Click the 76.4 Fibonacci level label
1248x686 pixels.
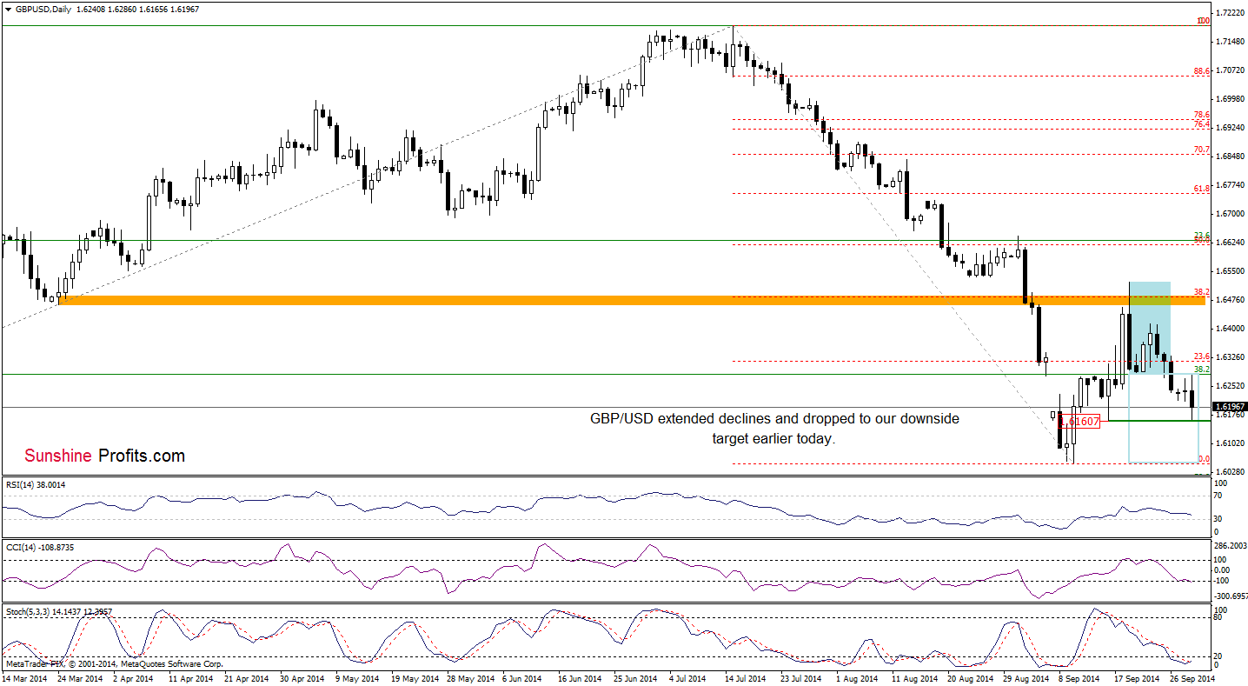click(1202, 124)
